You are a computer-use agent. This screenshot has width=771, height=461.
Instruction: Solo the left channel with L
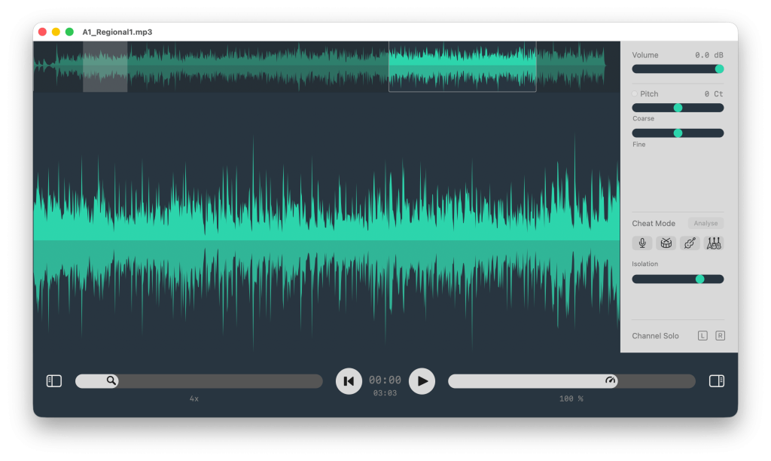(702, 335)
